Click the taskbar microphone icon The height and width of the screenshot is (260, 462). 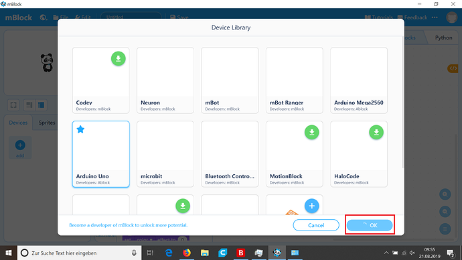pos(134,253)
